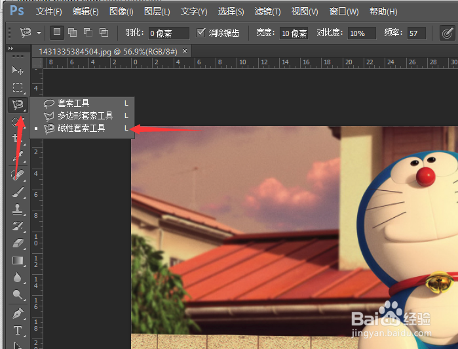Click the New selection mode icon
Image resolution: width=458 pixels, height=349 pixels.
pos(57,32)
